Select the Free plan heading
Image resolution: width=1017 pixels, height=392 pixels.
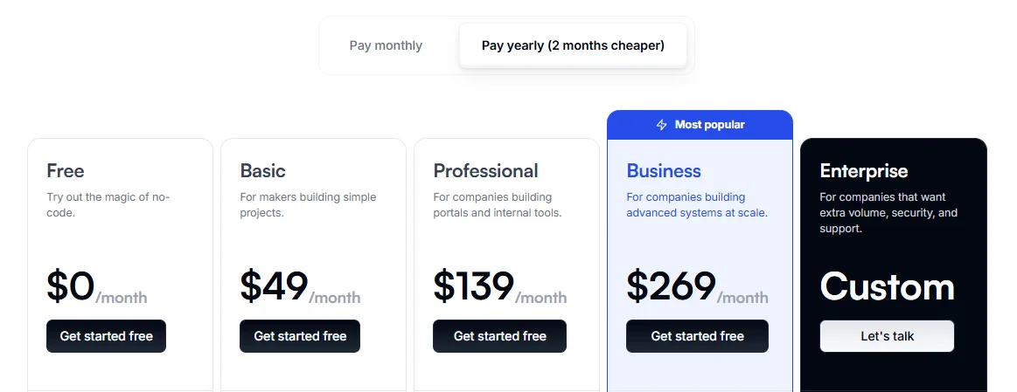(x=66, y=171)
